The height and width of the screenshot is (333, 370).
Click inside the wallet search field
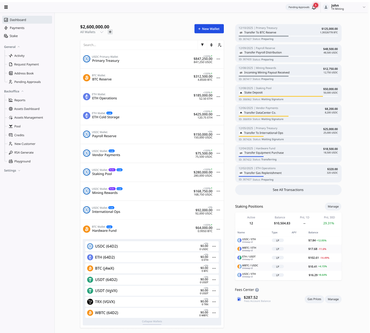coord(139,45)
